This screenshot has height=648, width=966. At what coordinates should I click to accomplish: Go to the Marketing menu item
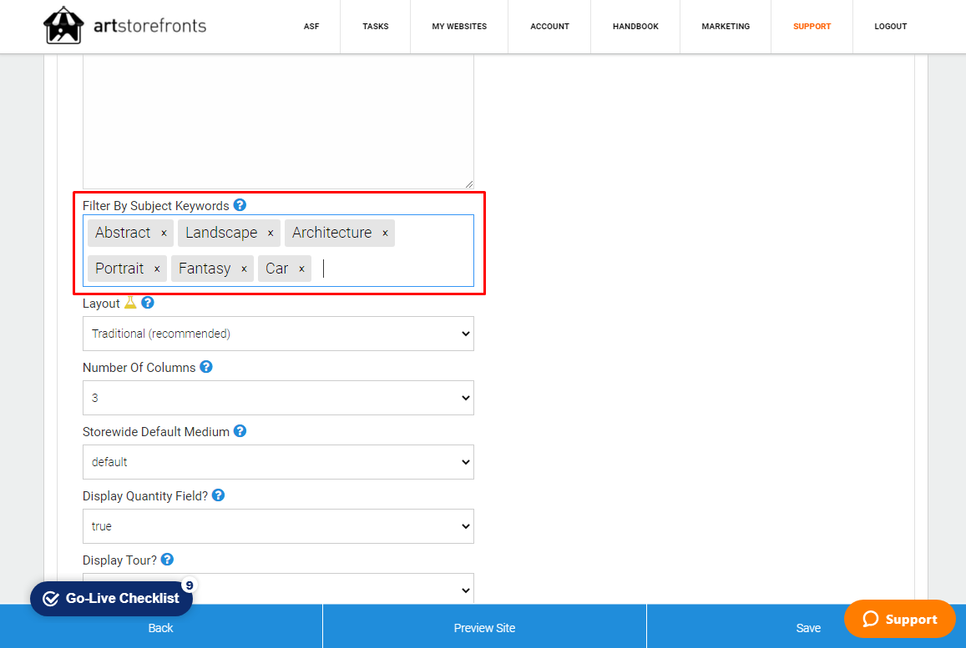[x=726, y=27]
